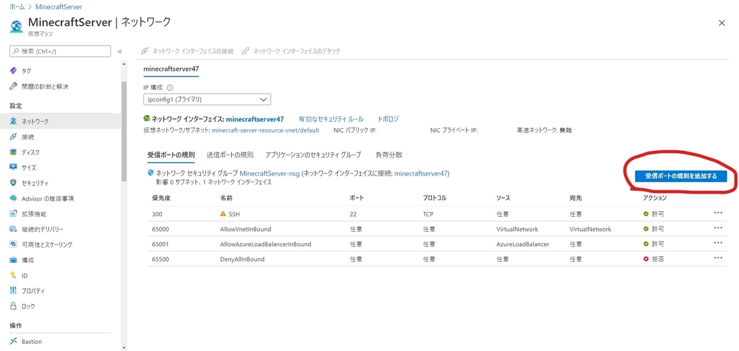The image size is (739, 351).
Task: Switch to the 負荷分散 tab
Action: [389, 155]
